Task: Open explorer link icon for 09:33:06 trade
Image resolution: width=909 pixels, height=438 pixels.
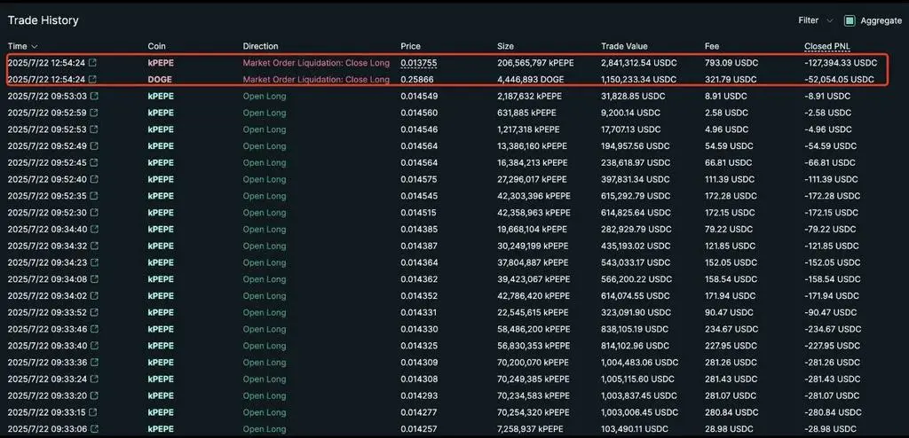Action: 94,429
